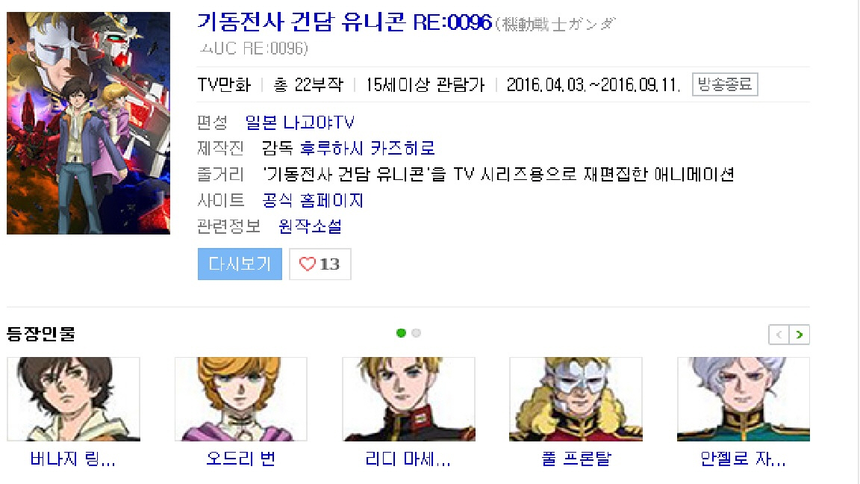This screenshot has height=484, width=860.
Task: Go to previous character page arrow
Action: [x=779, y=335]
